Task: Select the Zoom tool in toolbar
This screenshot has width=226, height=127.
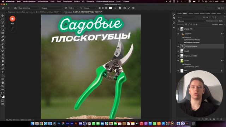Action: tap(2, 86)
